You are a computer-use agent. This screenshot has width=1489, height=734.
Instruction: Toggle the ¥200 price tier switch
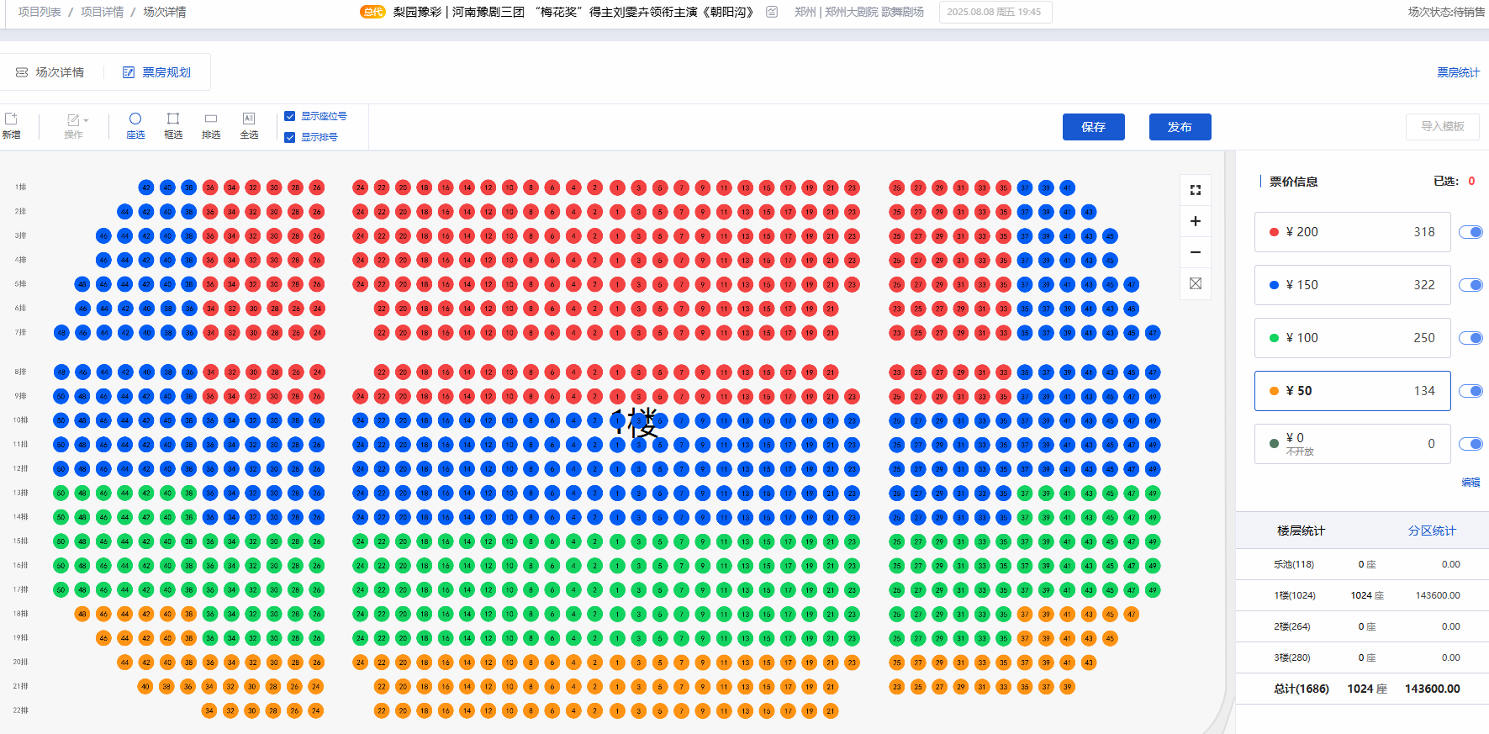pyautogui.click(x=1471, y=232)
